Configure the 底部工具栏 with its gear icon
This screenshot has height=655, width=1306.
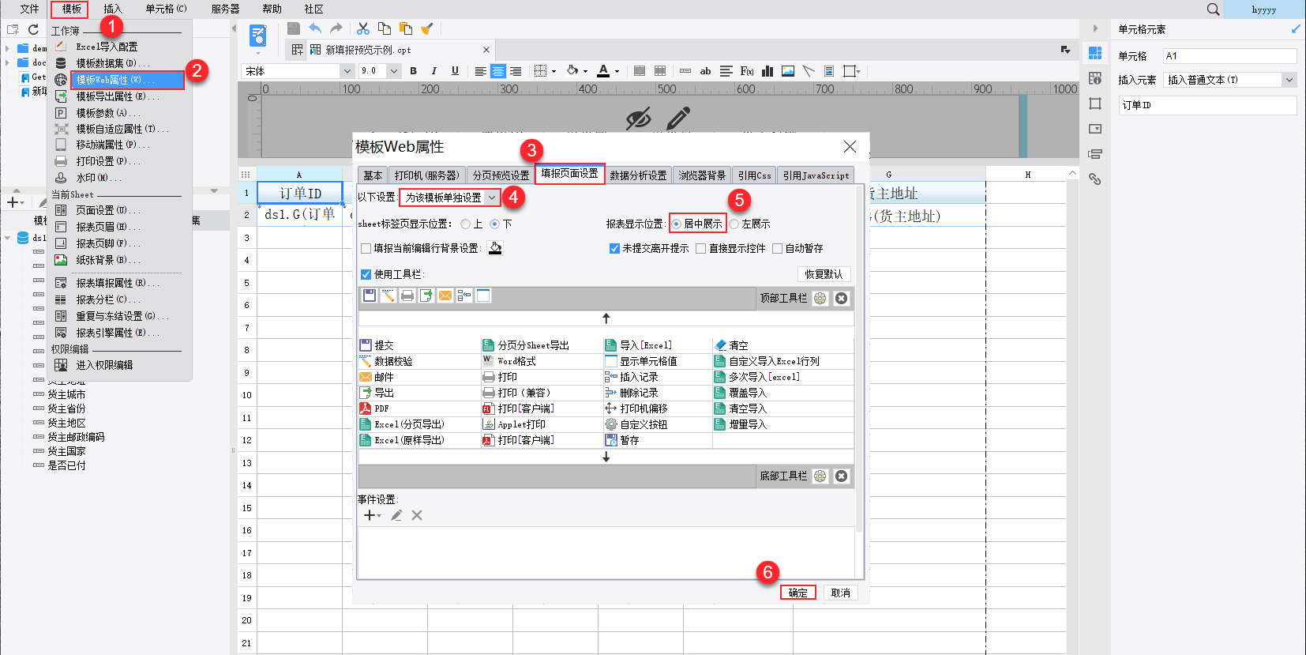(820, 476)
